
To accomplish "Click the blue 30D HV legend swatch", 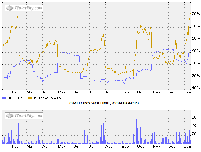I will tap(4, 98).
